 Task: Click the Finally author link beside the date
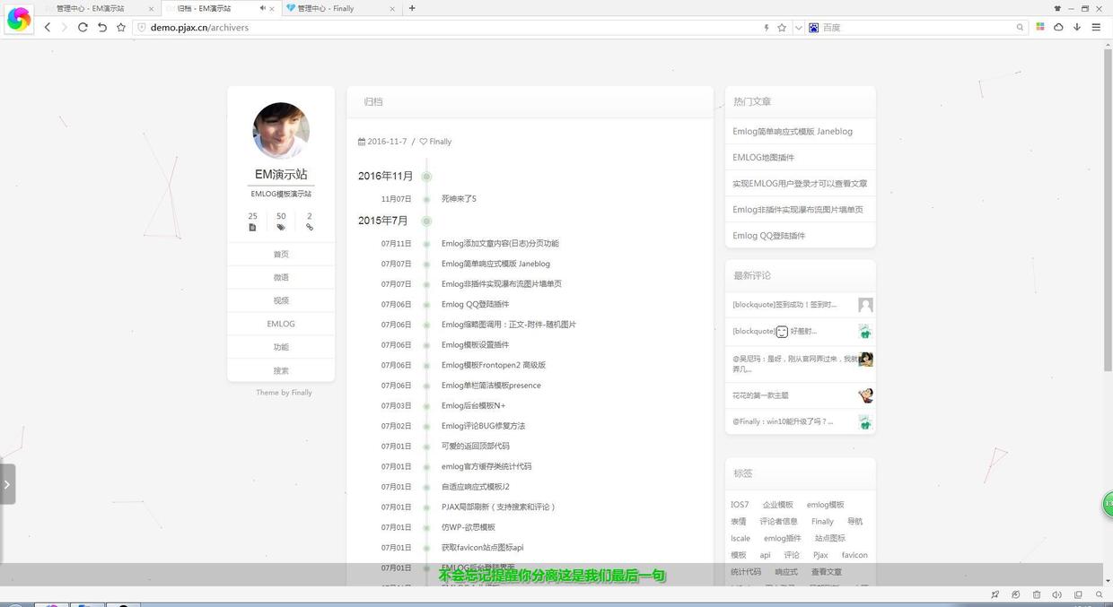pos(440,142)
